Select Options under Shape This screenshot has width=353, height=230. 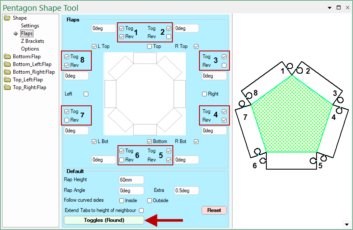pyautogui.click(x=30, y=49)
